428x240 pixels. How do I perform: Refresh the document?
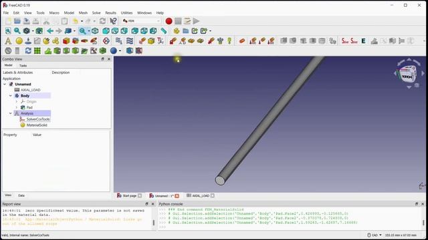tap(102, 21)
